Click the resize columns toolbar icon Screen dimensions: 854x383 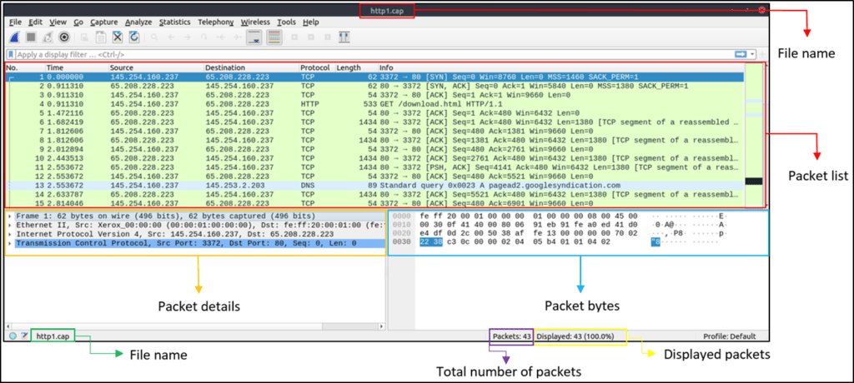coord(344,37)
